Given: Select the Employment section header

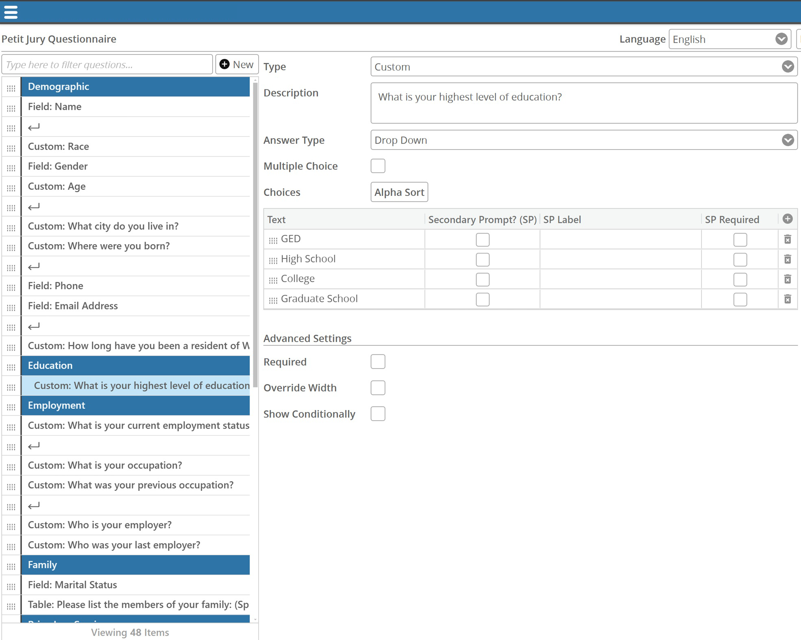Looking at the screenshot, I should coord(135,405).
